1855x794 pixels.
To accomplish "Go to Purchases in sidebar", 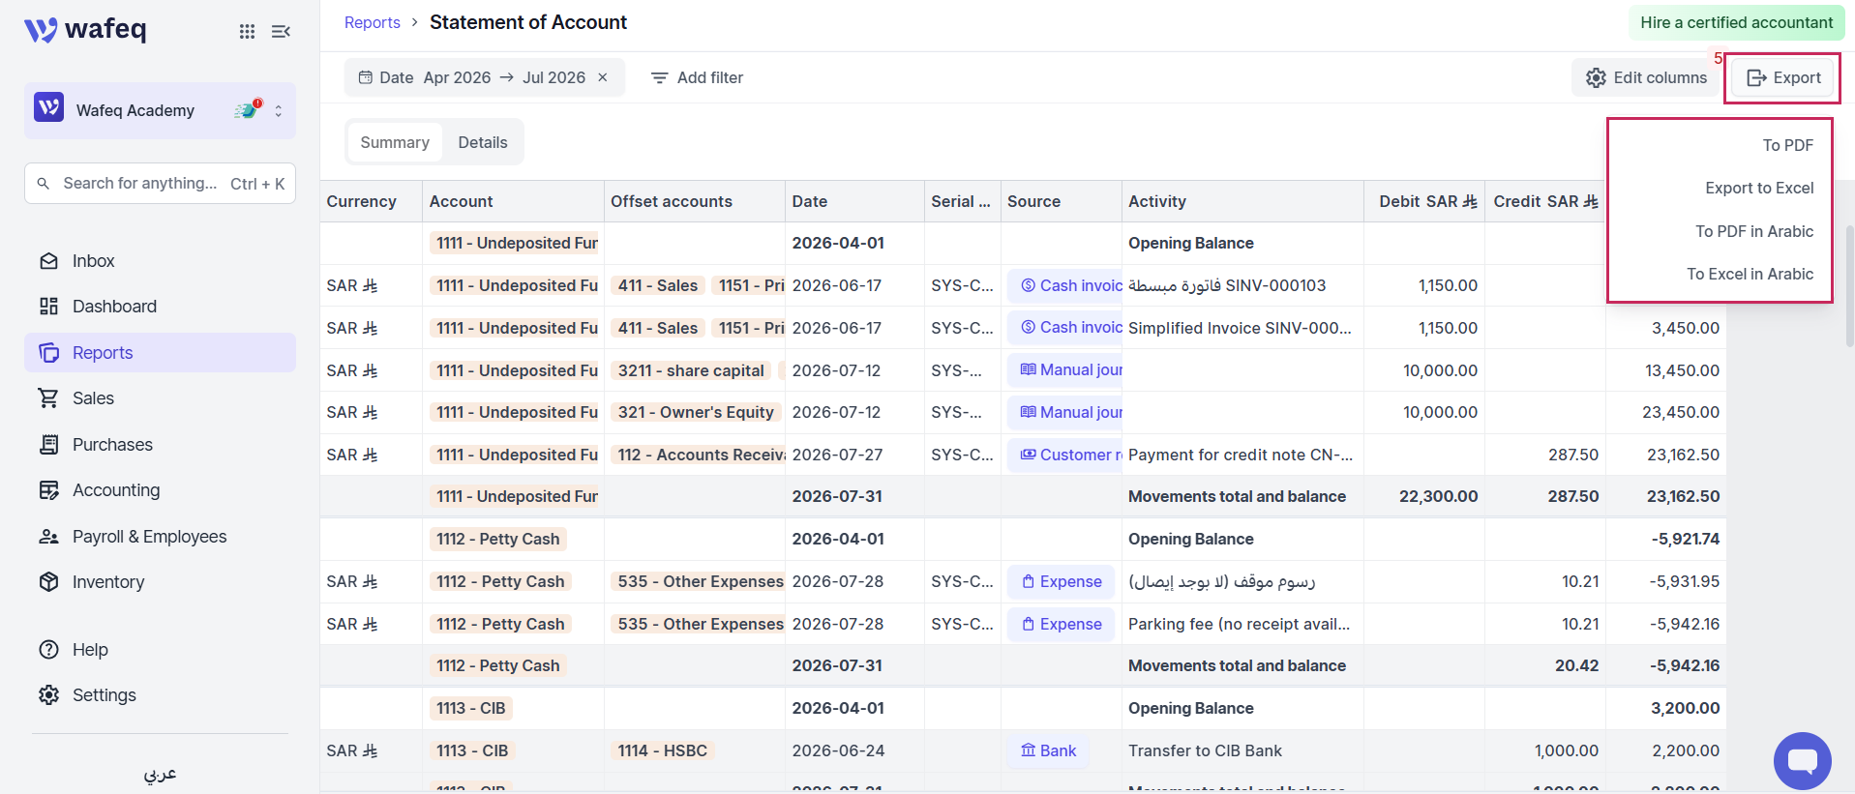I will coord(112,445).
